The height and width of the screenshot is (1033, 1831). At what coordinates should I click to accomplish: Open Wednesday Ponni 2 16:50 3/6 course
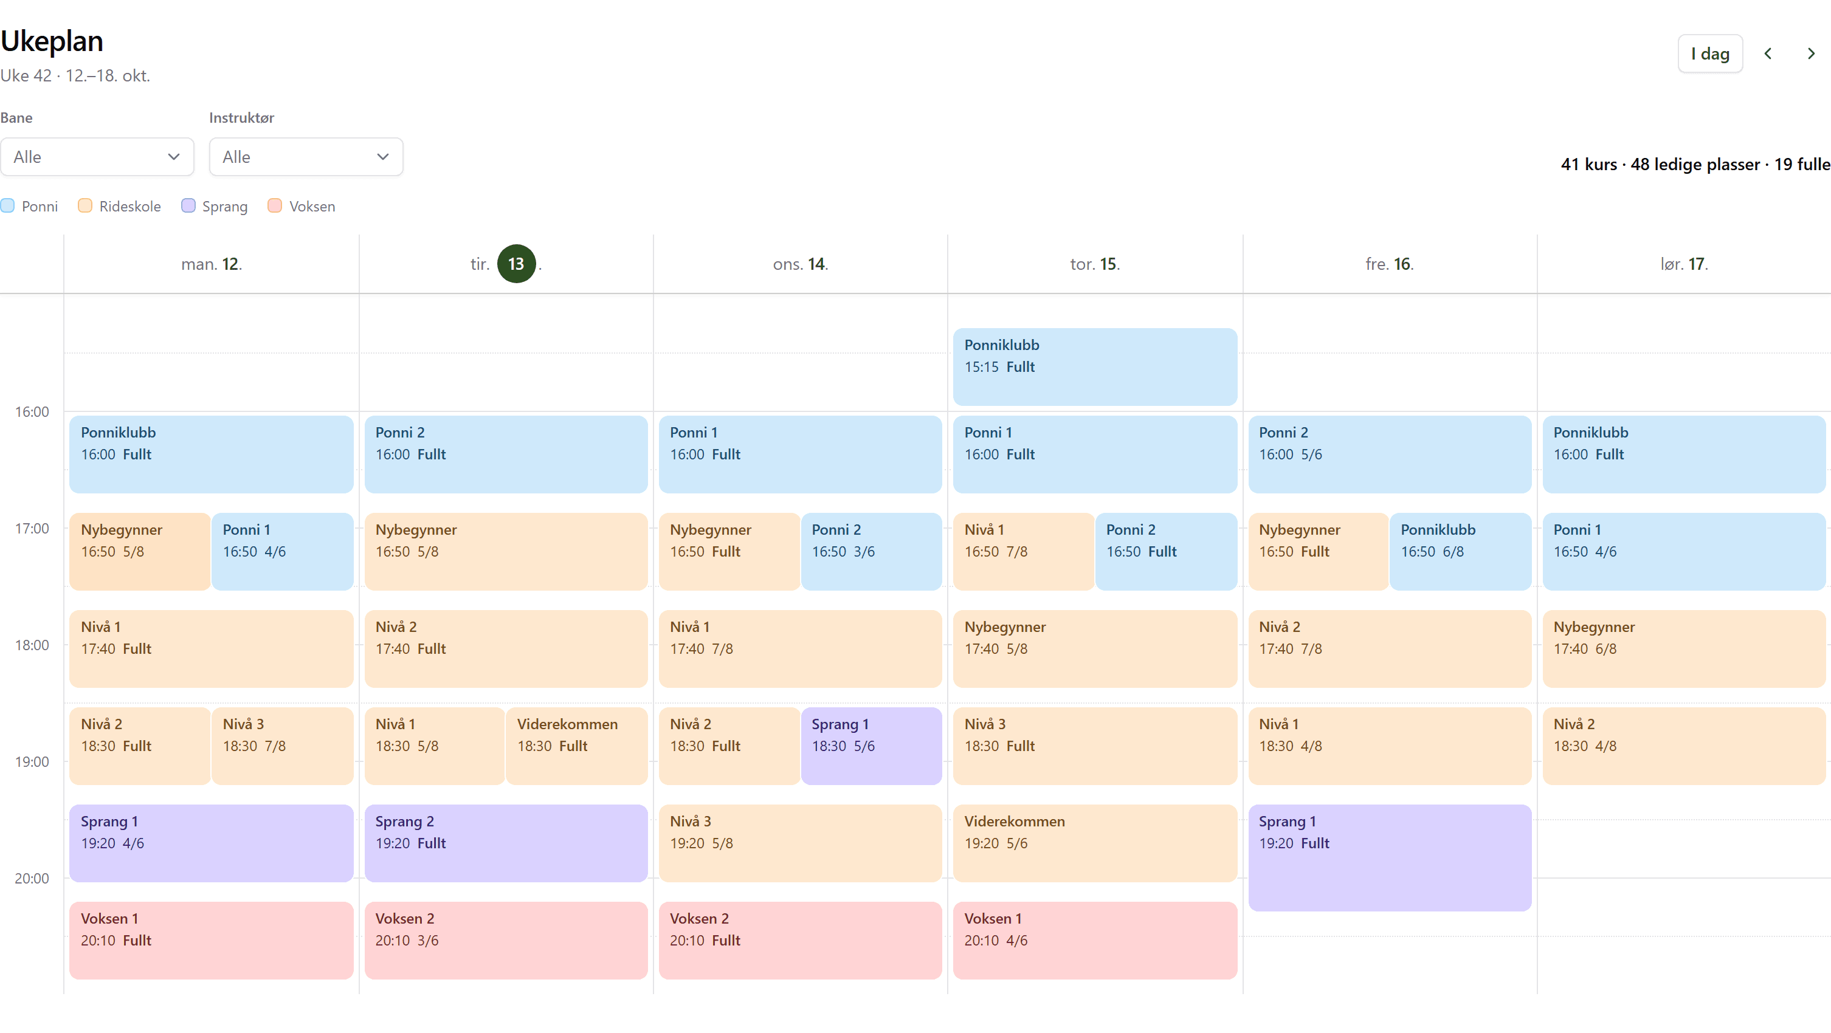point(872,551)
